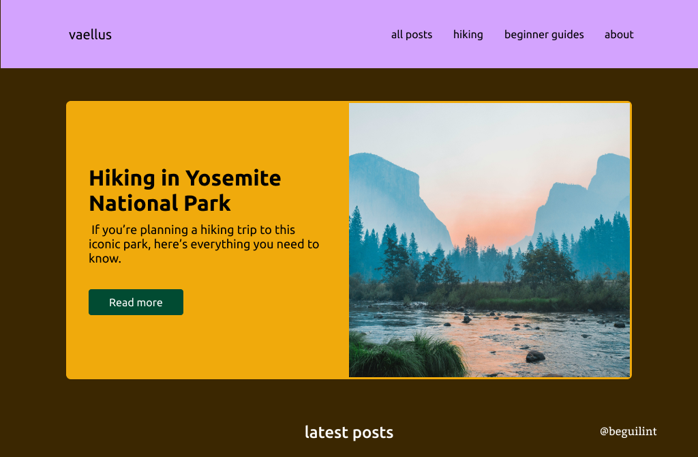The image size is (698, 457).
Task: Click the latest posts heading
Action: pos(349,432)
